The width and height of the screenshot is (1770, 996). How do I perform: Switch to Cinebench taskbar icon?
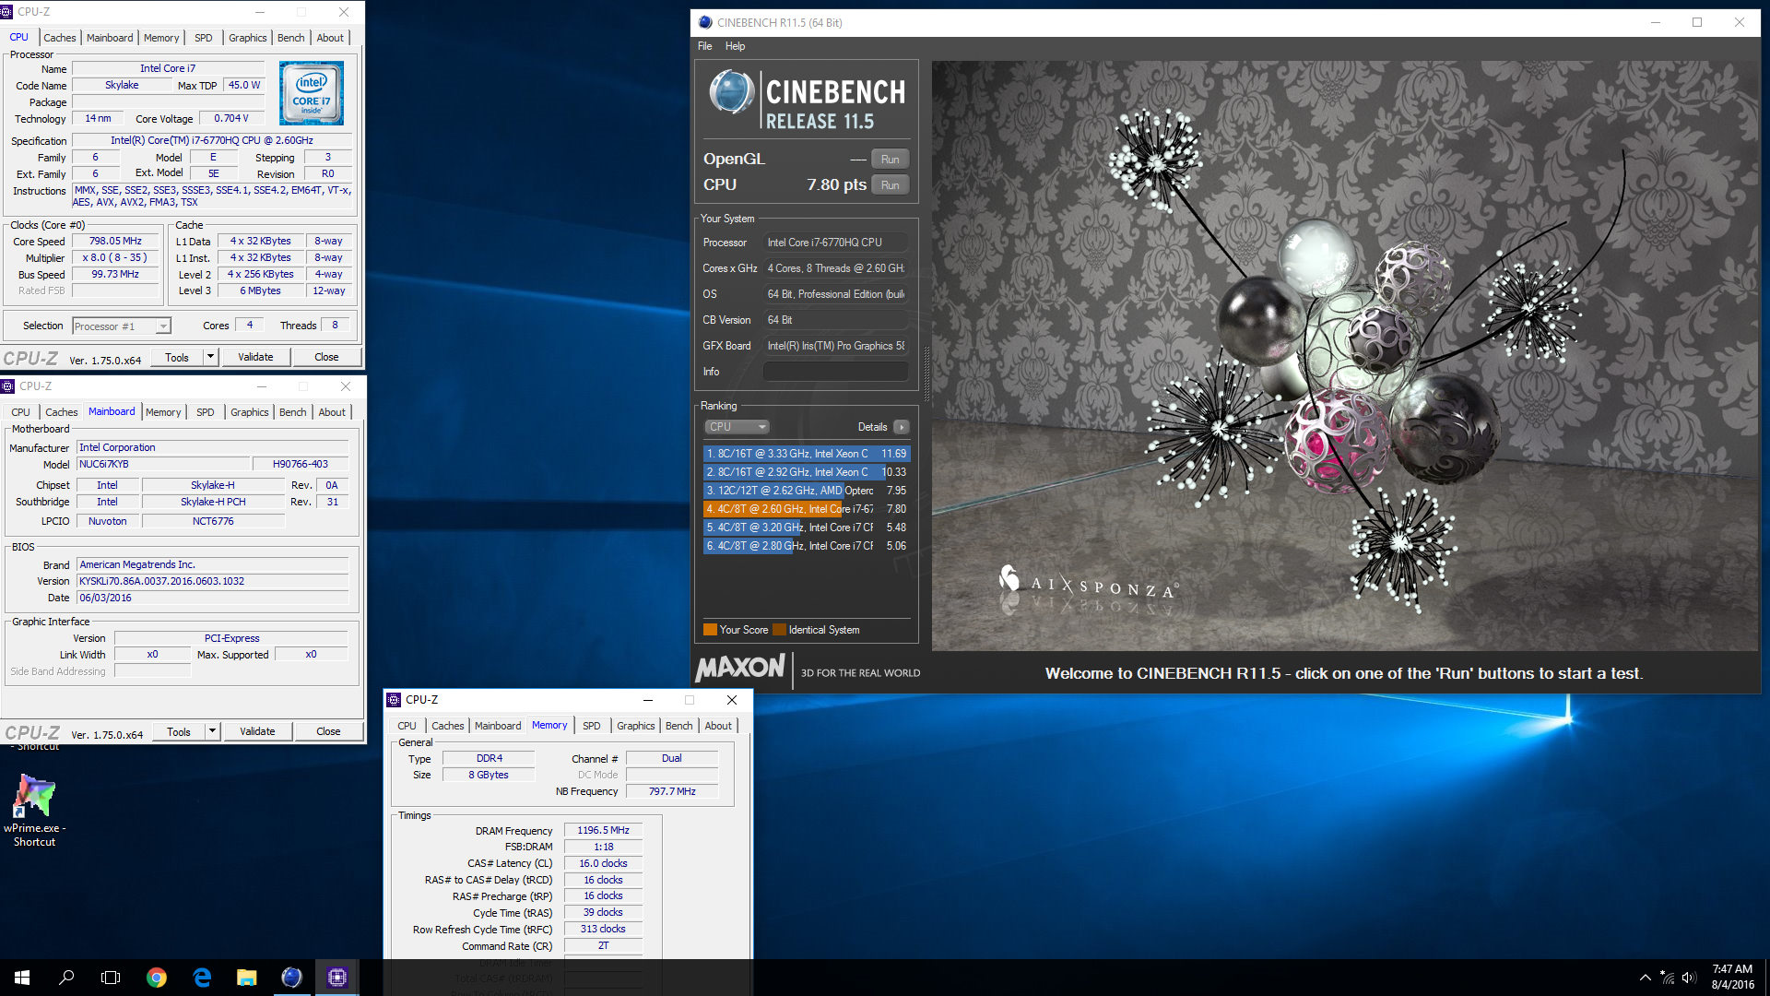point(291,978)
